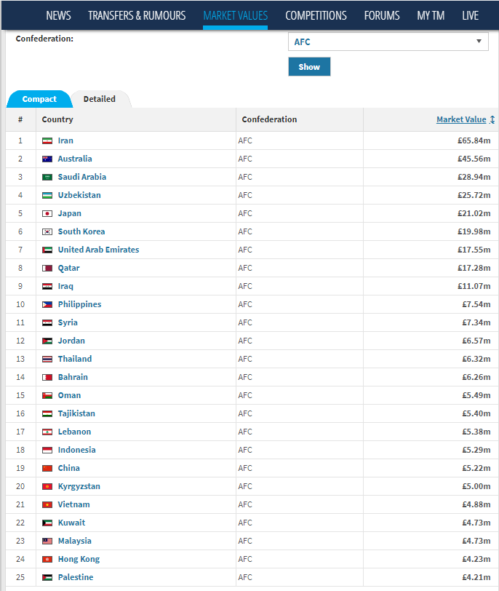Switch to the Detailed tab
The width and height of the screenshot is (499, 591).
point(100,99)
